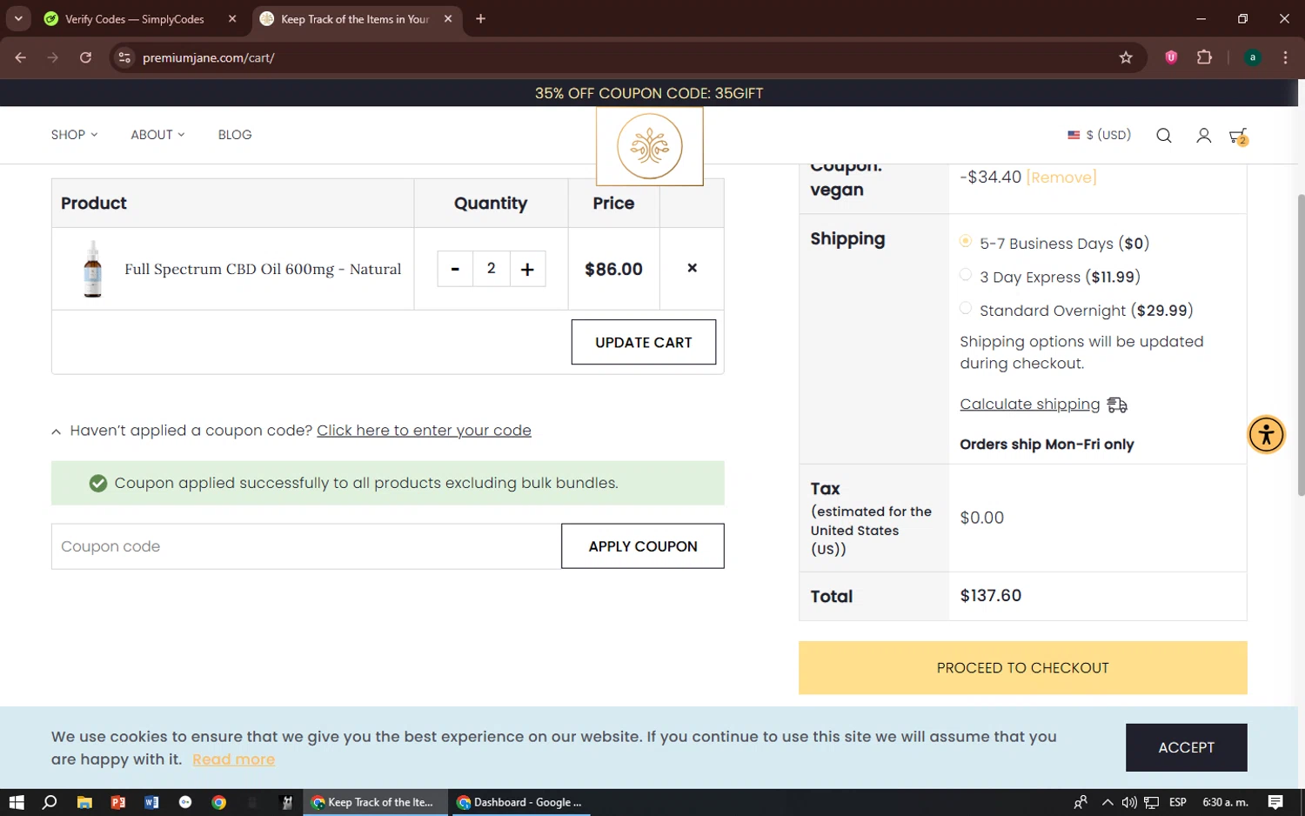Go back to previous page
1305x816 pixels.
[21, 57]
